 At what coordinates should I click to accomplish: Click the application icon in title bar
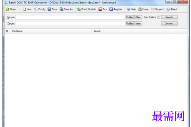click(6, 2)
